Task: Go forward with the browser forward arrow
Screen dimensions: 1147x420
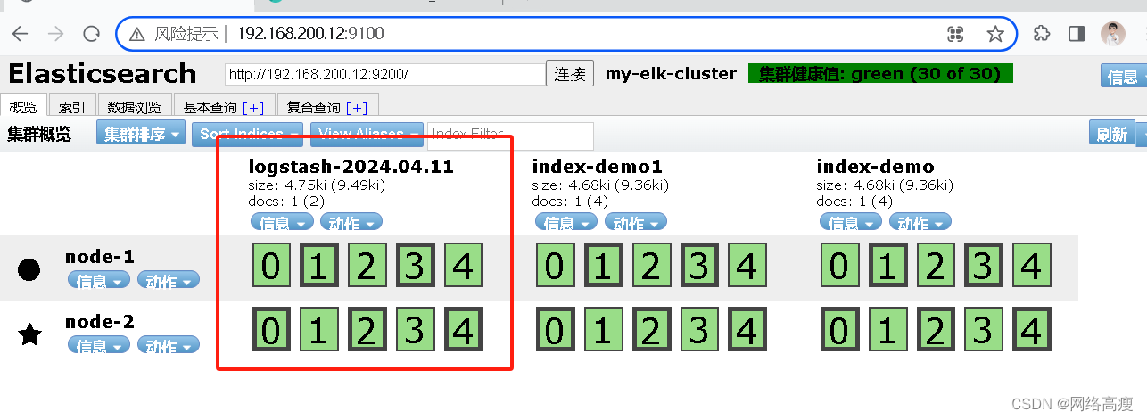Action: pyautogui.click(x=55, y=35)
